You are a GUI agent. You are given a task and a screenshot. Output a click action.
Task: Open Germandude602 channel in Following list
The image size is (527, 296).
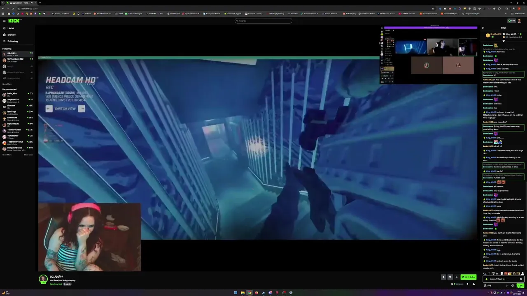tap(17, 60)
